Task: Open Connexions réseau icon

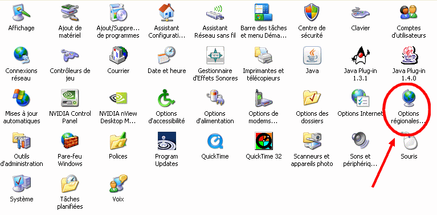Action: coord(21,55)
